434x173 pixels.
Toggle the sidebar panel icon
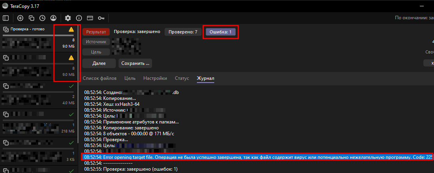[x=6, y=18]
